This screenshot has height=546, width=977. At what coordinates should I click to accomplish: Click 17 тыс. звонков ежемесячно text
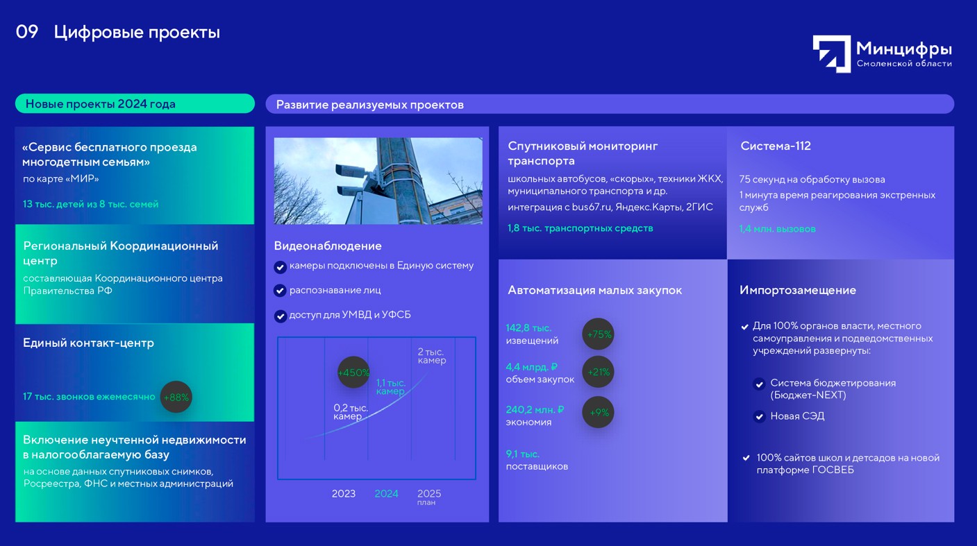89,397
